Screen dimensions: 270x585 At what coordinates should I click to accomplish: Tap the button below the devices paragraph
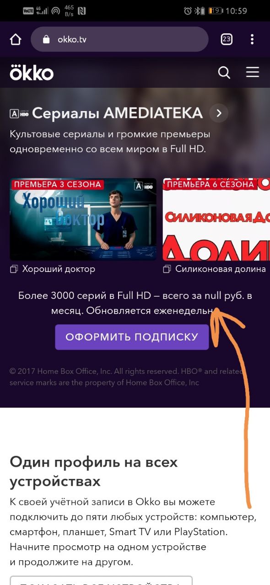pyautogui.click(x=101, y=580)
